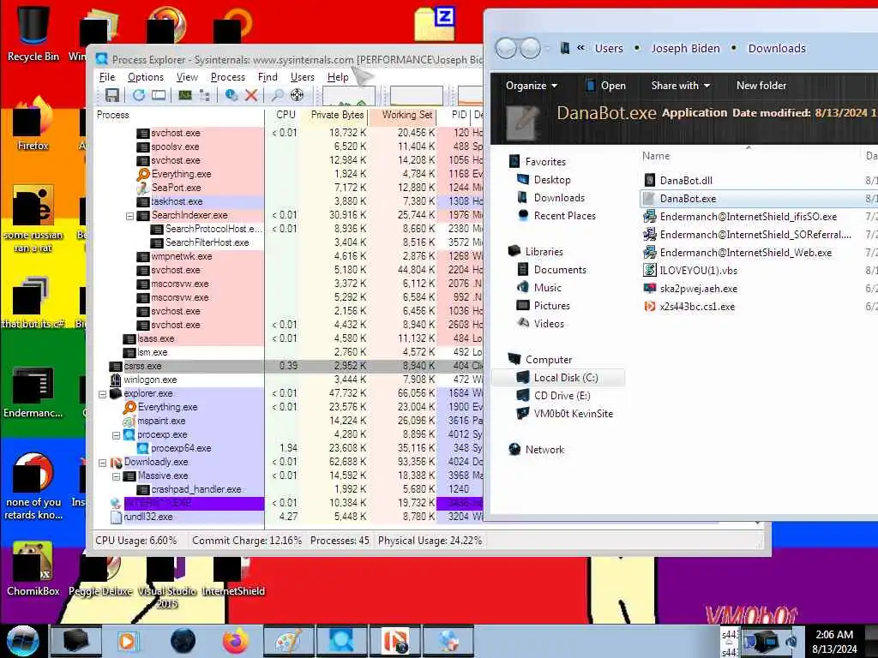Image resolution: width=878 pixels, height=658 pixels.
Task: Open the Options menu
Action: point(146,77)
